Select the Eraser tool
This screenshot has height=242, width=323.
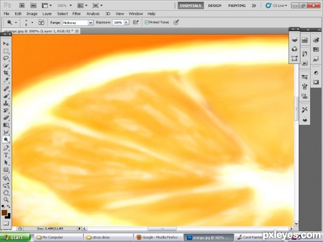click(6, 118)
